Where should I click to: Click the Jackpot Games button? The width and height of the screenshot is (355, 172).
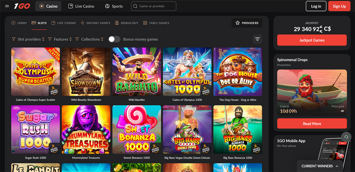coord(312,40)
